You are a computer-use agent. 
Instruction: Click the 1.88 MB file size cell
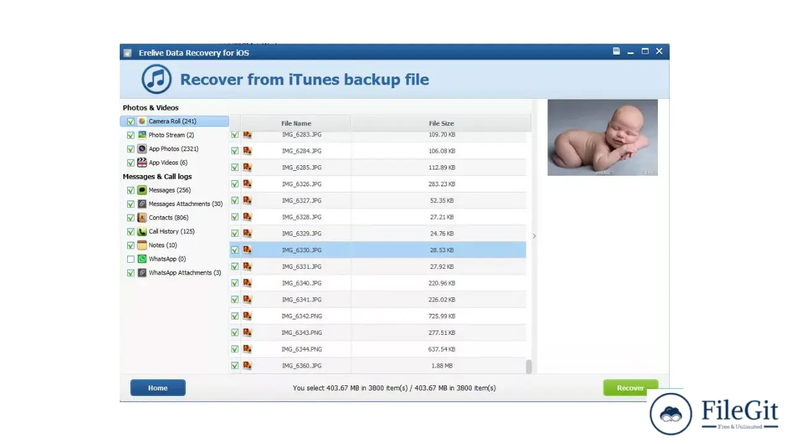pos(441,366)
